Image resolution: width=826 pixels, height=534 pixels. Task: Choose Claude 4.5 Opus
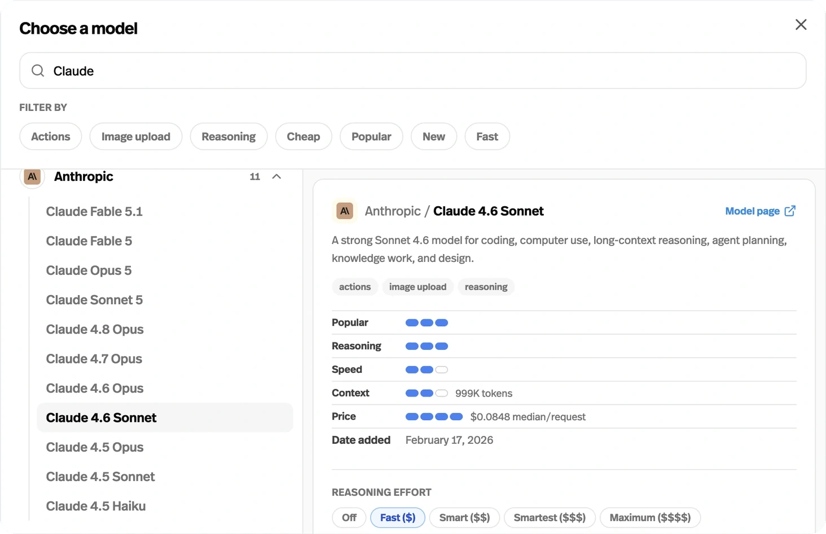165,447
